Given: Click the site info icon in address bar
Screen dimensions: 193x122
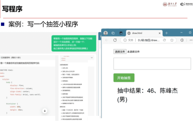Looking at the screenshot, I should [125, 40].
